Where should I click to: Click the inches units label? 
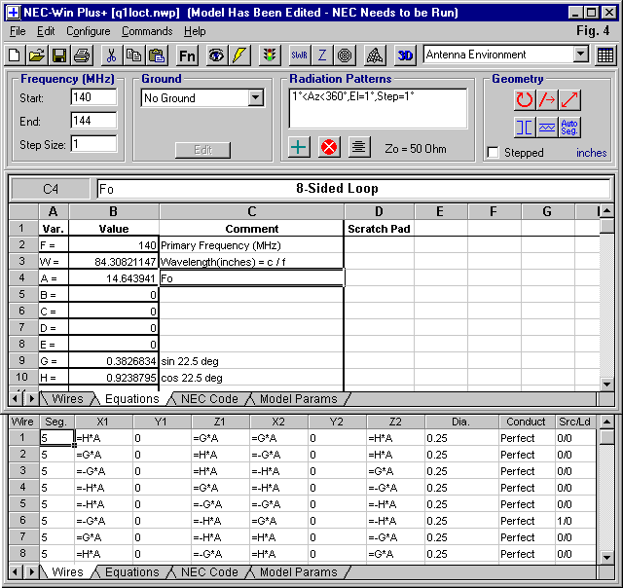point(591,153)
